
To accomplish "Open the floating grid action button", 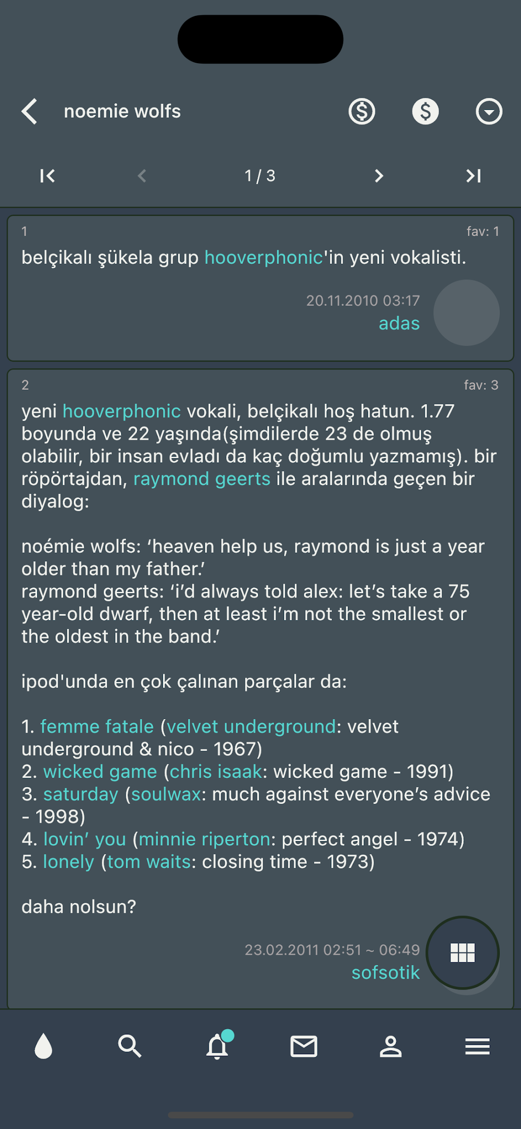I will [x=463, y=952].
